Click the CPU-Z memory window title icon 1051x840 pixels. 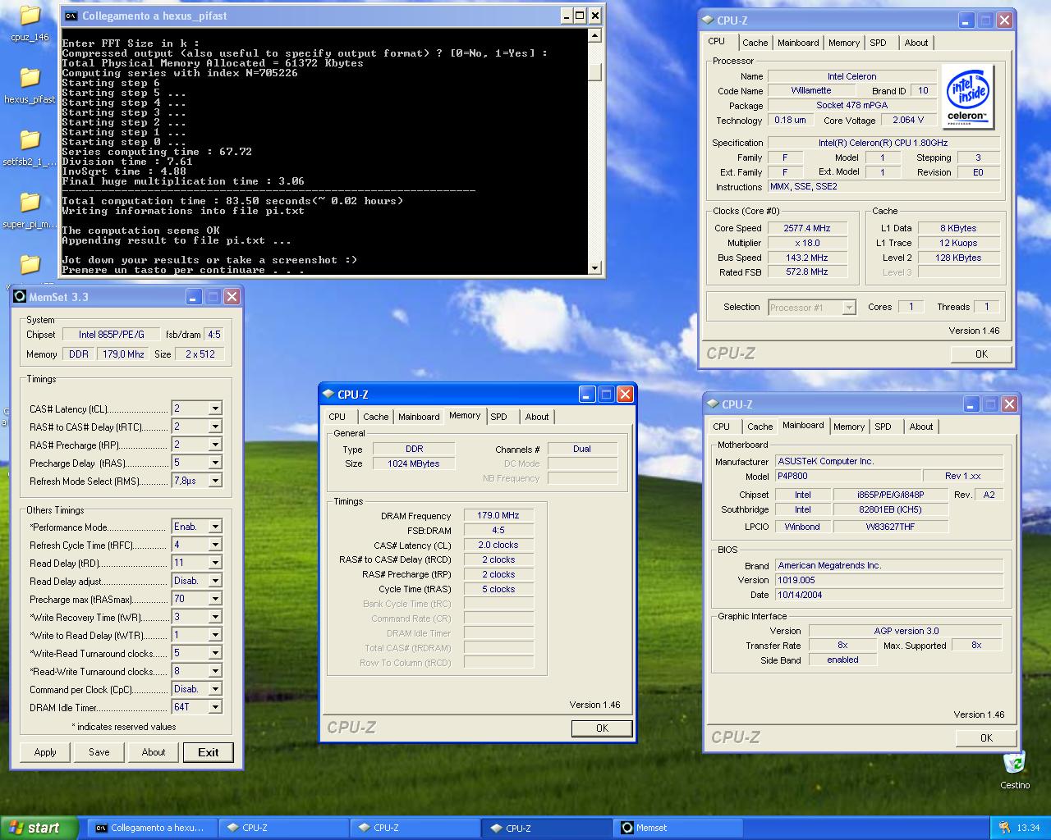[328, 395]
